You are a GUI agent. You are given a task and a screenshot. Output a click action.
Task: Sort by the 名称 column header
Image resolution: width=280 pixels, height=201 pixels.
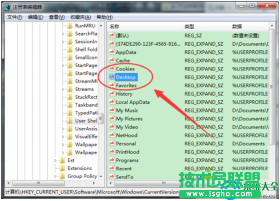145,27
